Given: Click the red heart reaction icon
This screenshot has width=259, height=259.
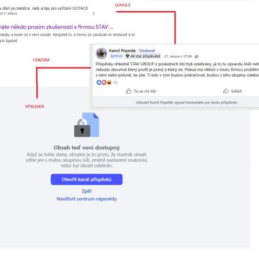Looking at the screenshot, I should [x=104, y=82].
